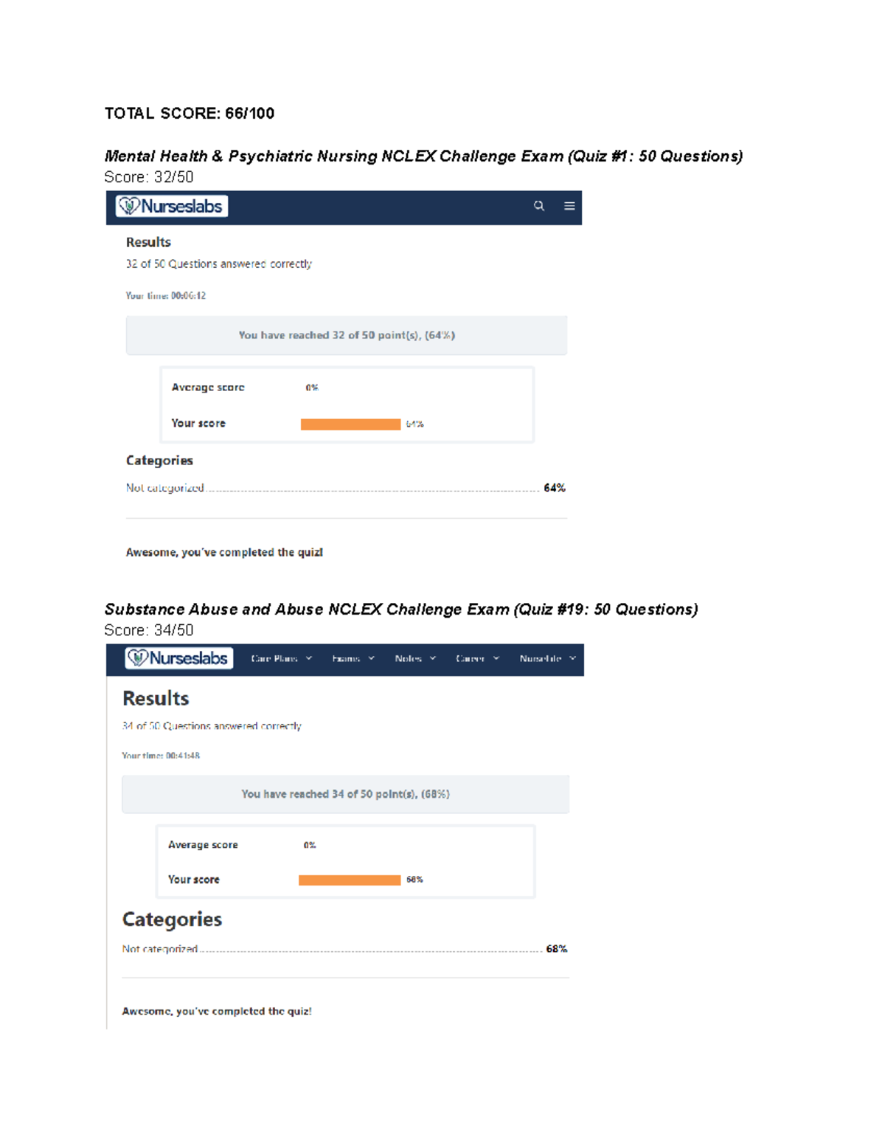
Task: Expand the Exams dropdown menu
Action: pos(353,658)
